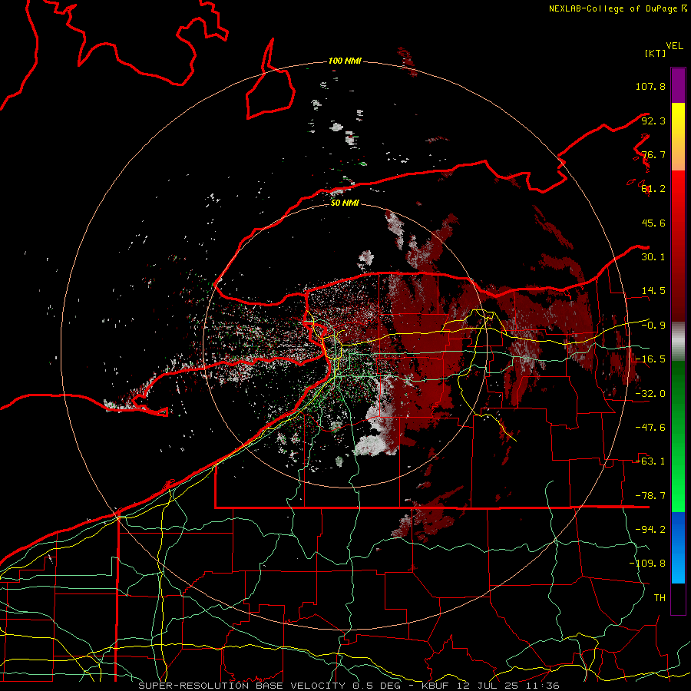Select the 45.6 scale value
The image size is (691, 691).
(653, 223)
